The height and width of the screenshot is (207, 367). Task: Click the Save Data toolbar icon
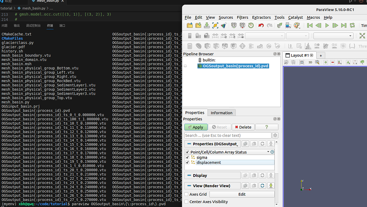198,25
